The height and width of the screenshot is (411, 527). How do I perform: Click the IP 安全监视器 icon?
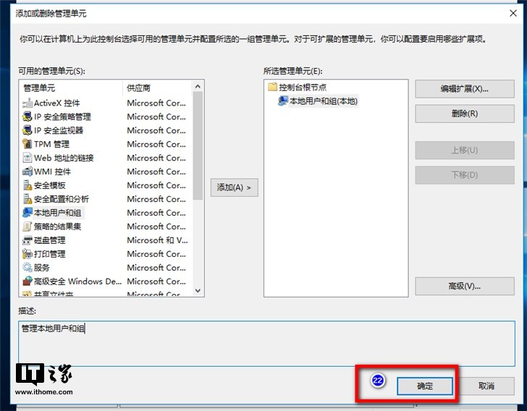coord(28,130)
